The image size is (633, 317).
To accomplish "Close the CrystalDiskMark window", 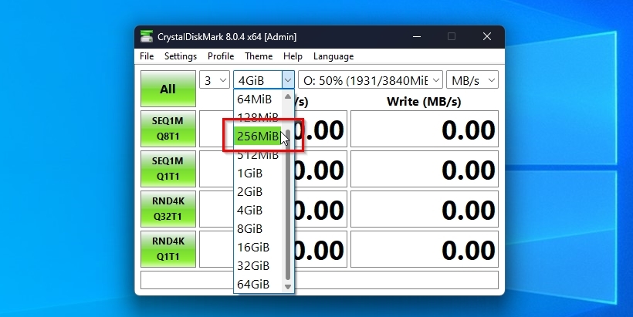I will 487,37.
